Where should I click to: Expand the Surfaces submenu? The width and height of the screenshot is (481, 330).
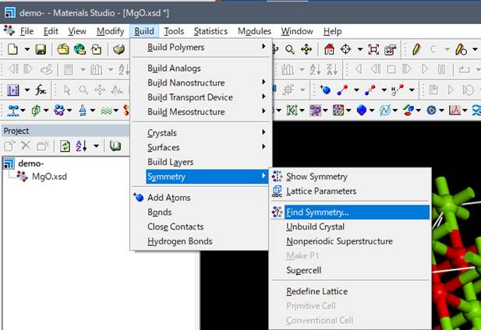pos(200,148)
